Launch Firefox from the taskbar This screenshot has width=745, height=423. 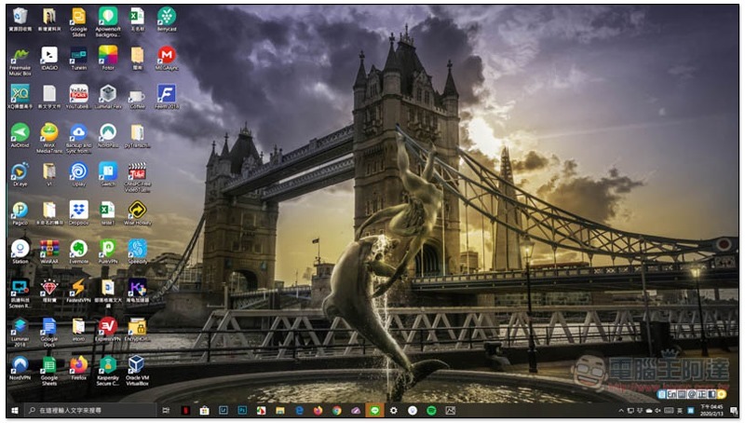[318, 410]
